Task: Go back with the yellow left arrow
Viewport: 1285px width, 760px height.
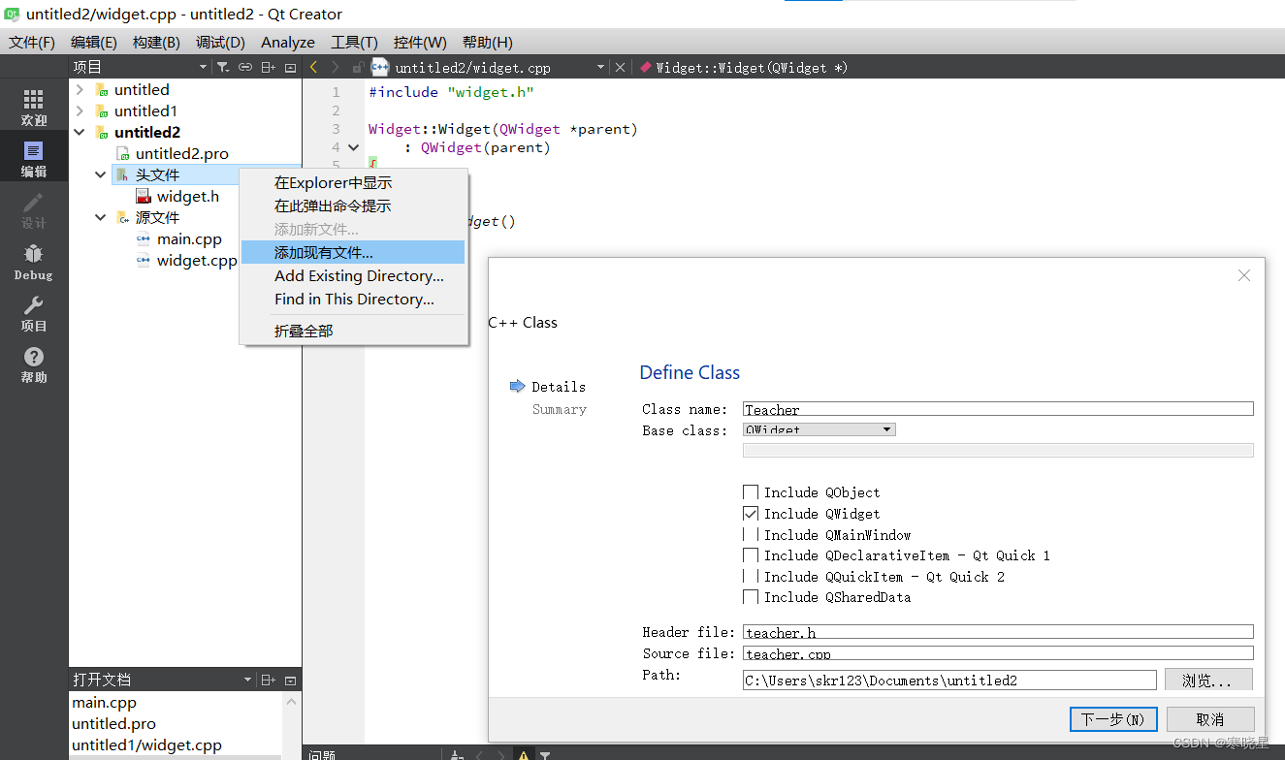Action: (313, 67)
